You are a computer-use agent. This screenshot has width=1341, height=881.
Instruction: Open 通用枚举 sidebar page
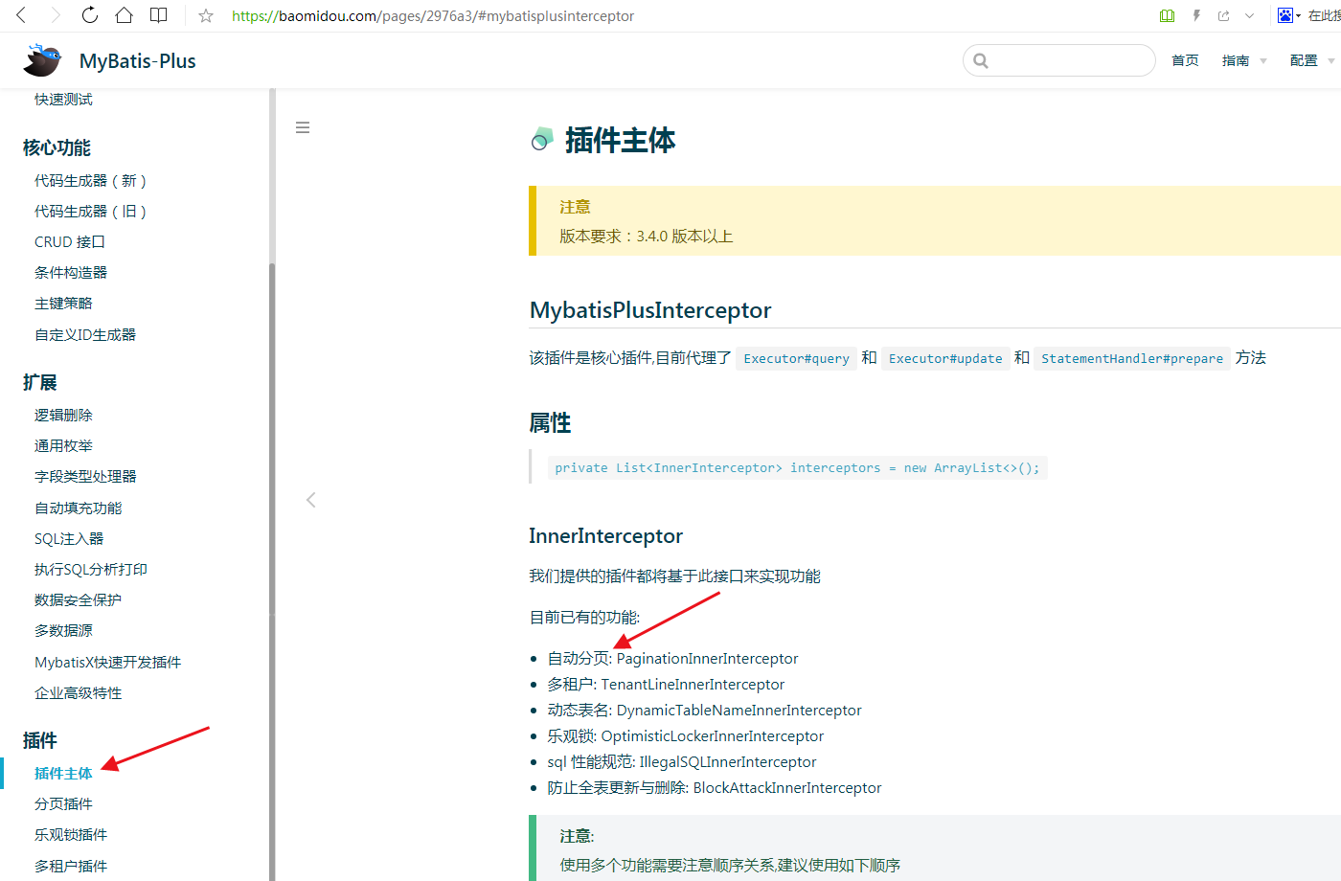pos(63,446)
